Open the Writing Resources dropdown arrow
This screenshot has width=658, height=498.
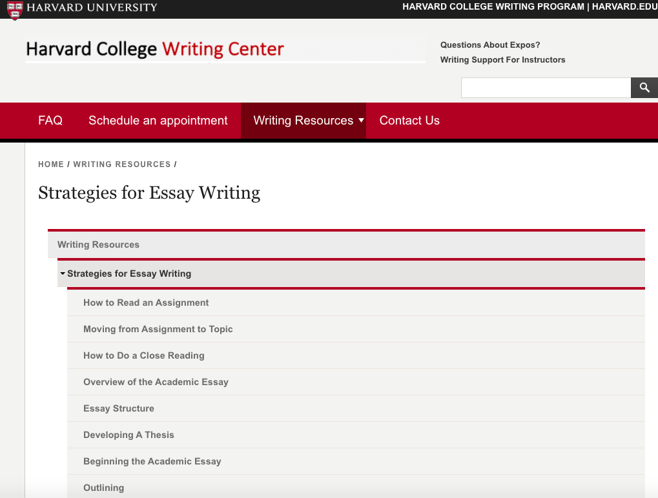coord(361,121)
